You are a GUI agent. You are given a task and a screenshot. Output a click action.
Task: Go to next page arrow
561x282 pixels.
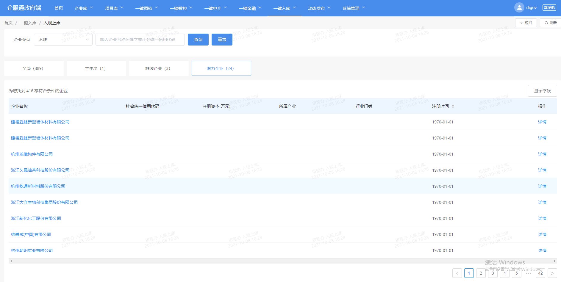pos(552,273)
